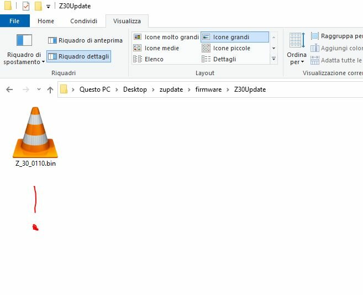363x295 pixels.
Task: Click Adatta tutte le colonne option
Action: pos(336,60)
